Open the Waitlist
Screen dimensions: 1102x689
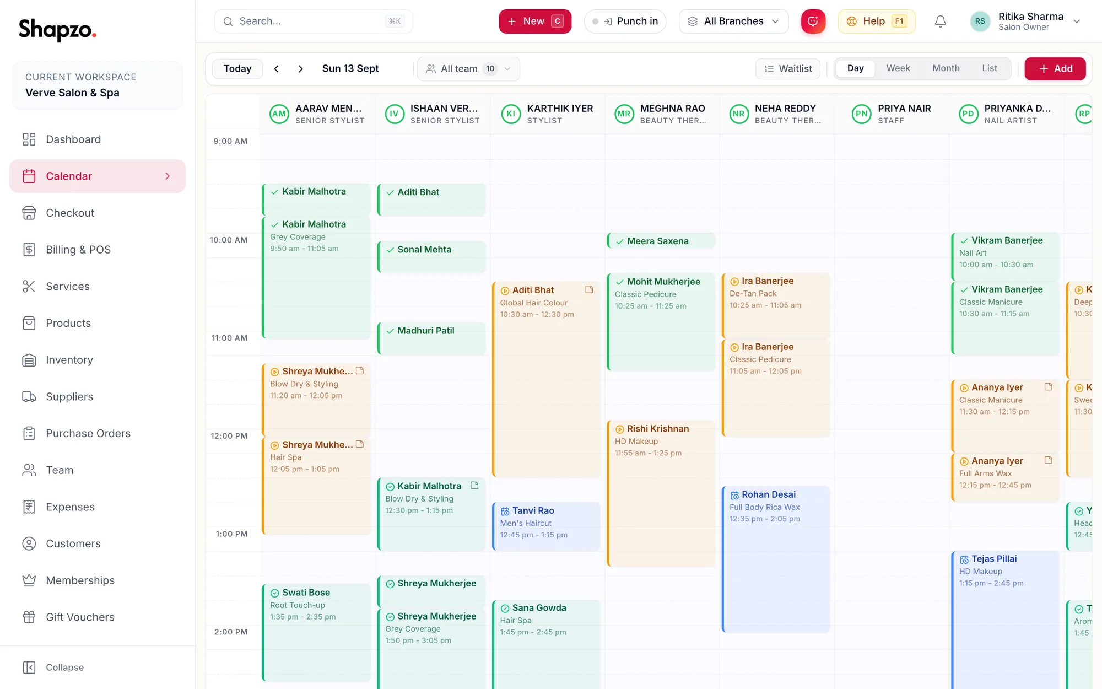point(787,69)
